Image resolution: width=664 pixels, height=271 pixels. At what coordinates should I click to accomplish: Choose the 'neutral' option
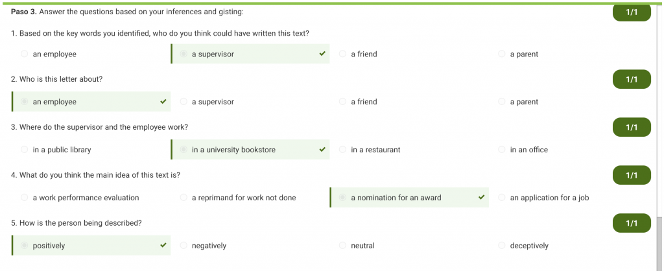tap(343, 246)
